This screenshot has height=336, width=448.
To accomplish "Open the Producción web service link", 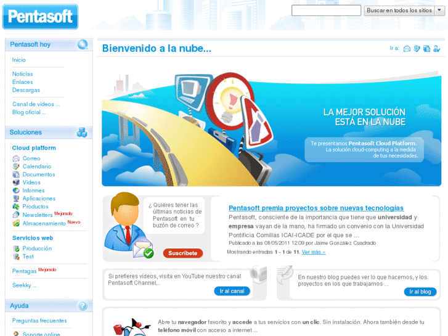I will (x=37, y=248).
